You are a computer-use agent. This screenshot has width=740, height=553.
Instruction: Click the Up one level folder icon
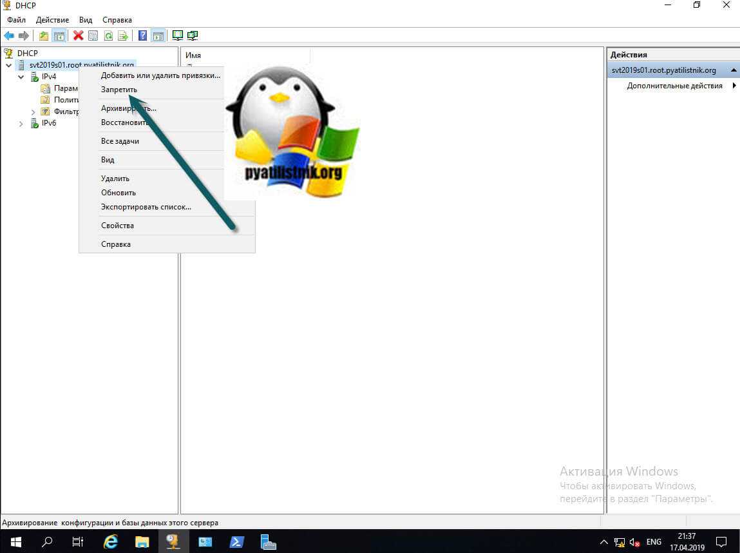(44, 35)
